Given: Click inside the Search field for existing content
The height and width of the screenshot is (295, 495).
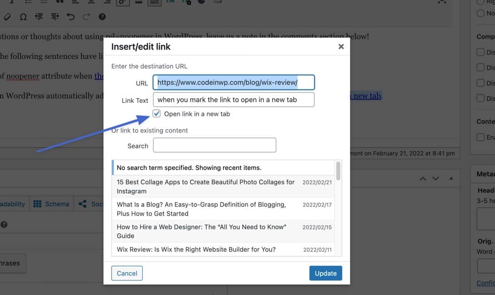Looking at the screenshot, I should pyautogui.click(x=214, y=145).
